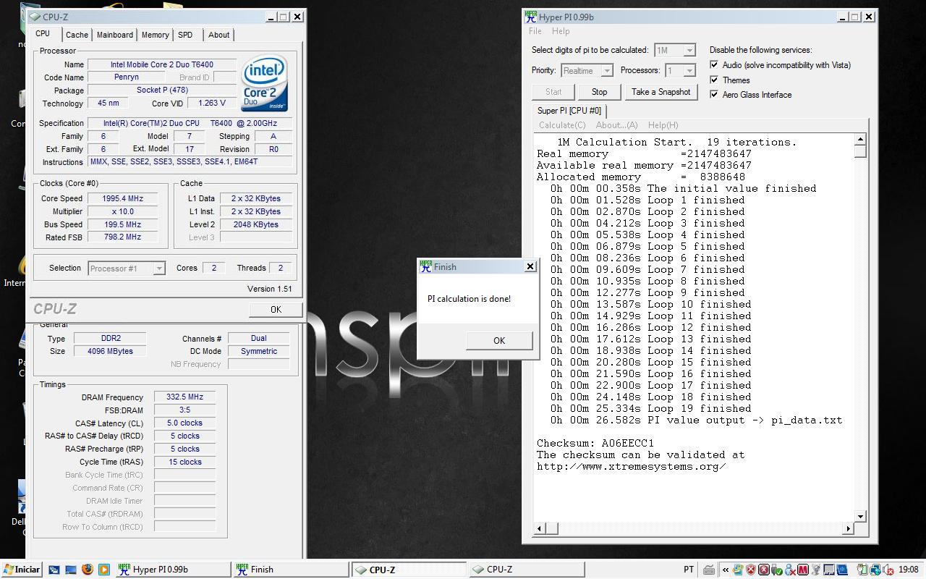
Task: Switch to the SPD tab in CPU-Z
Action: [185, 35]
